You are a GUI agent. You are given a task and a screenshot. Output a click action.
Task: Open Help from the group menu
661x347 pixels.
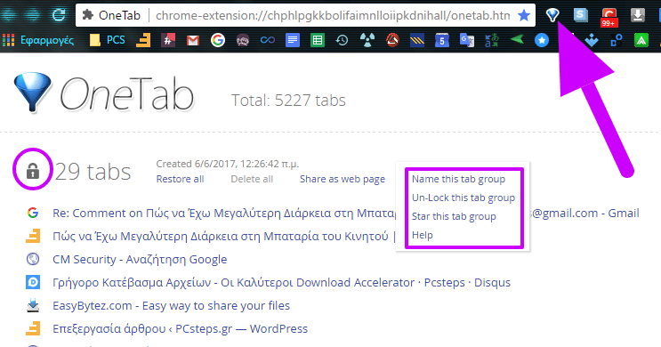[x=423, y=235]
